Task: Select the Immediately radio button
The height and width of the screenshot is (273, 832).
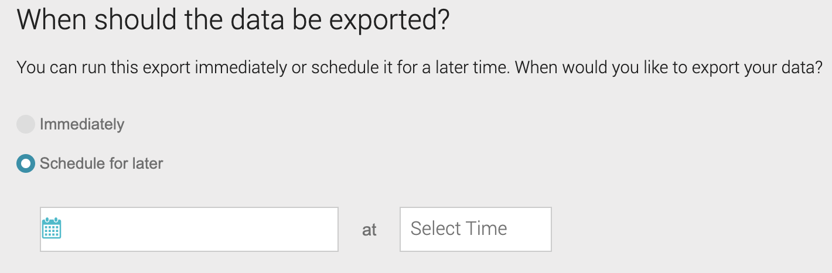Action: coord(26,124)
